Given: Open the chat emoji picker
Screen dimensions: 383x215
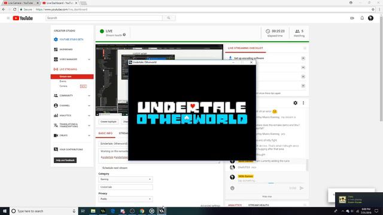Looking at the screenshot, I should point(232,188).
